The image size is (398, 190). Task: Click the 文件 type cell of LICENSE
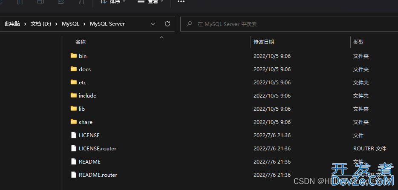tap(358, 135)
